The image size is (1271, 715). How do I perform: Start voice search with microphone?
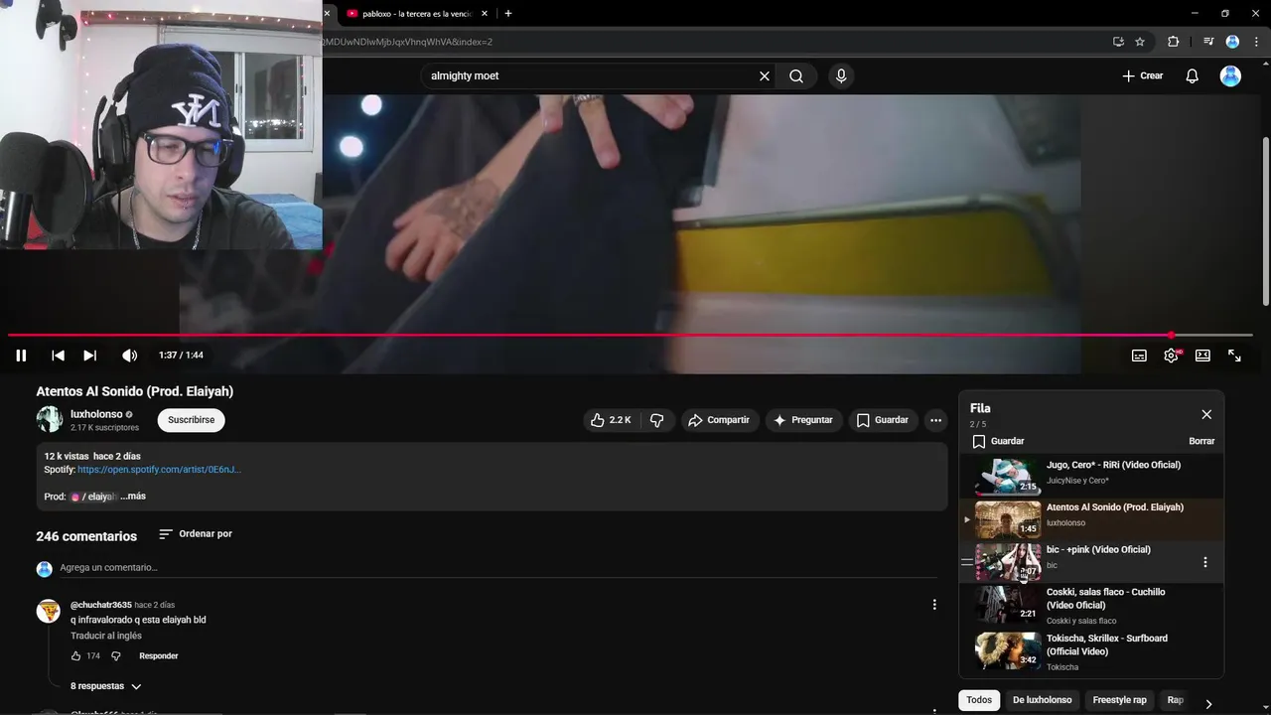coord(841,76)
